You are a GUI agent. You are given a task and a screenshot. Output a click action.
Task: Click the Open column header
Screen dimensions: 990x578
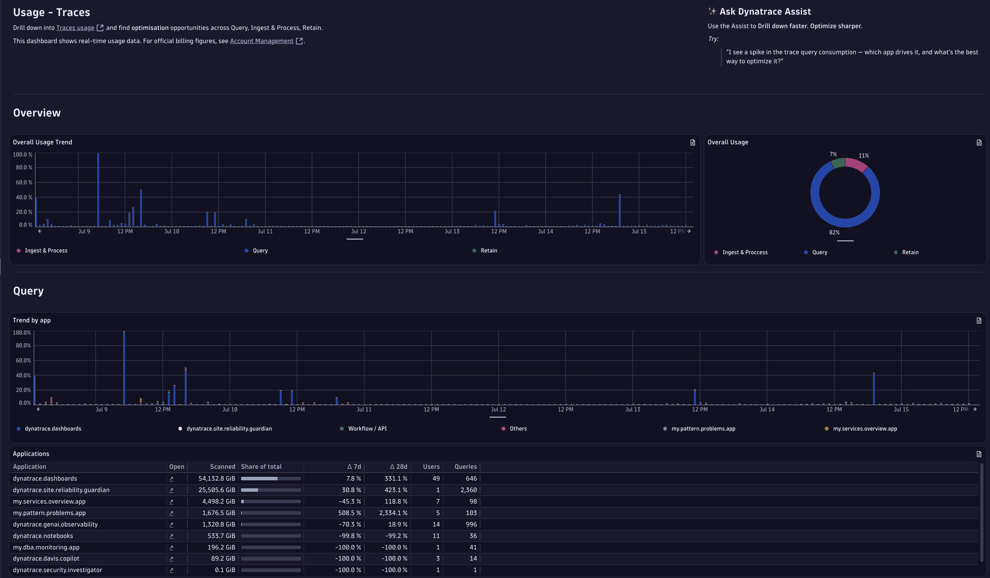[x=177, y=466]
